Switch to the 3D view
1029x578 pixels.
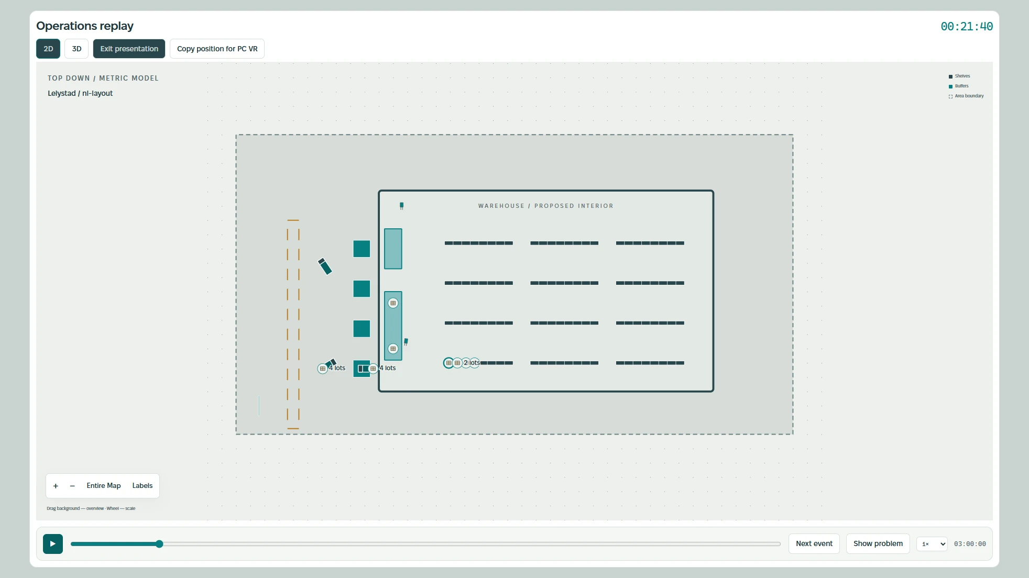tap(76, 49)
